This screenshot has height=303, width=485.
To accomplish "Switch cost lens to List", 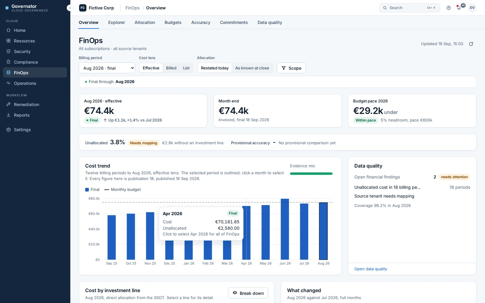I will 186,68.
